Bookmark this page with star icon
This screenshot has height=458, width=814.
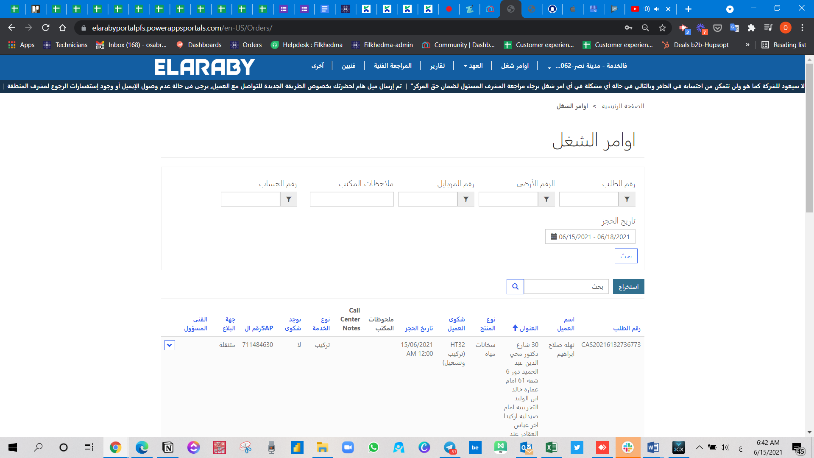coord(662,28)
